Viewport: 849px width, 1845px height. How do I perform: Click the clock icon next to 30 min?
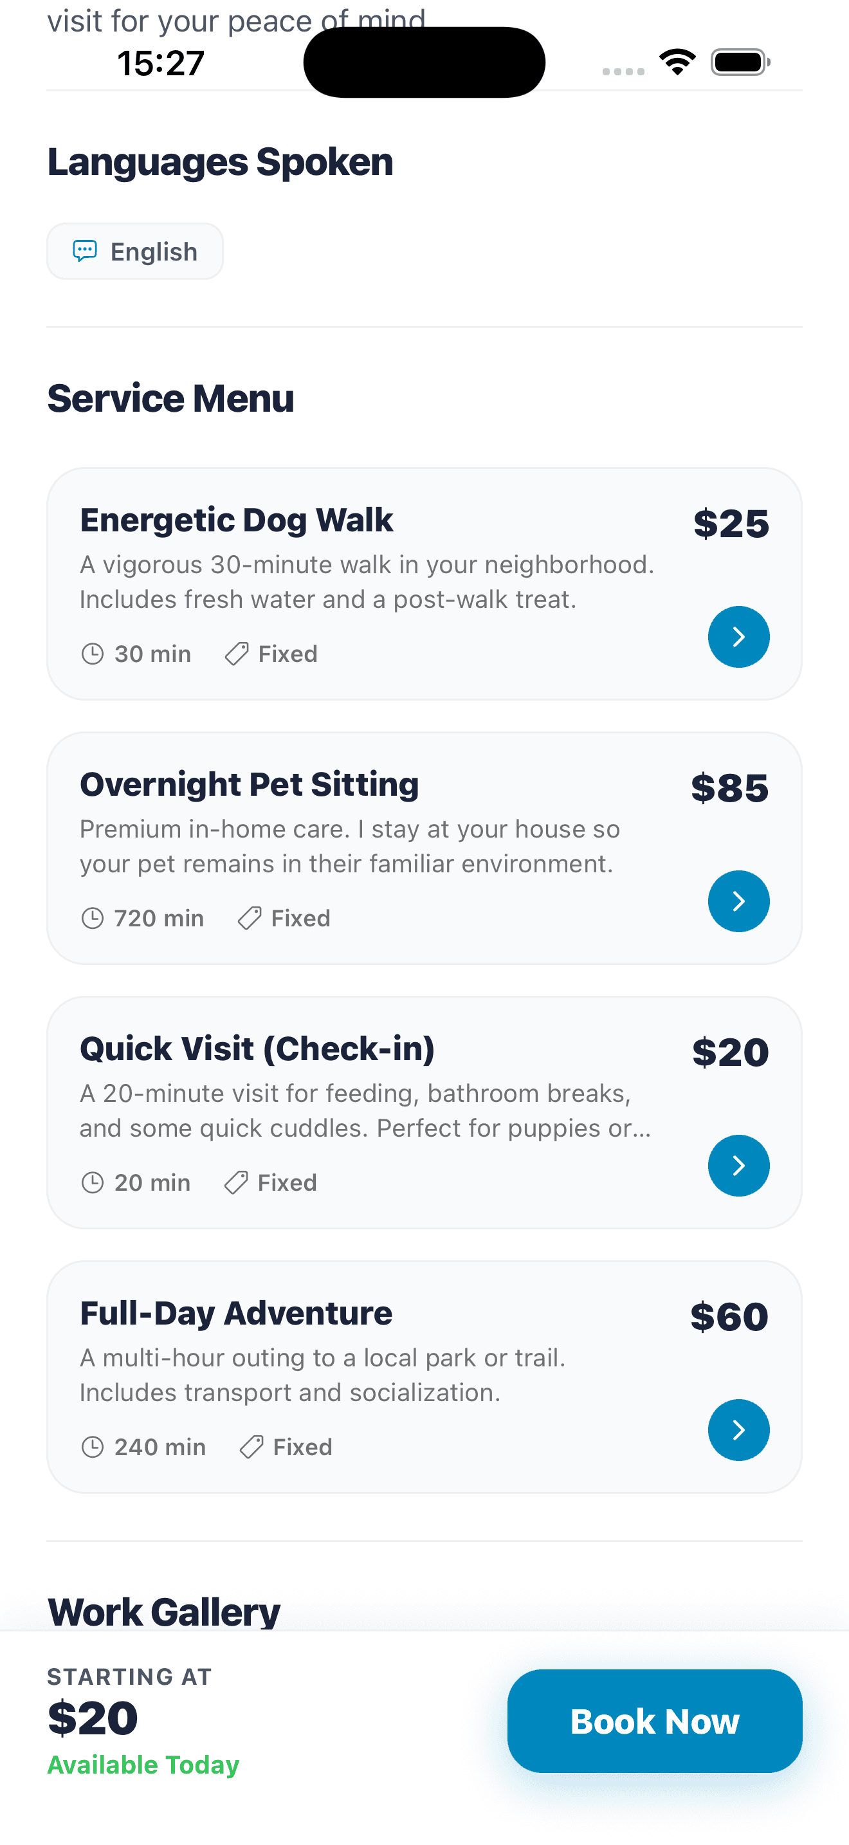(93, 654)
